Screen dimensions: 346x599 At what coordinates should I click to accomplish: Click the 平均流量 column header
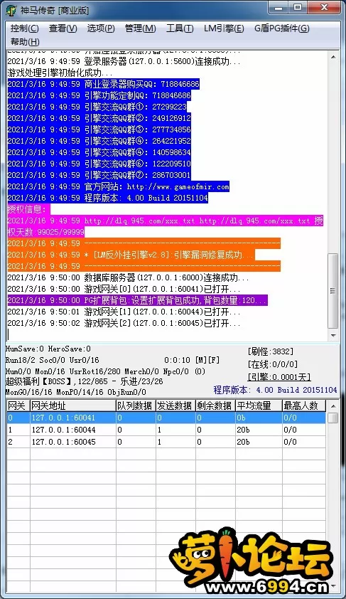tap(259, 405)
